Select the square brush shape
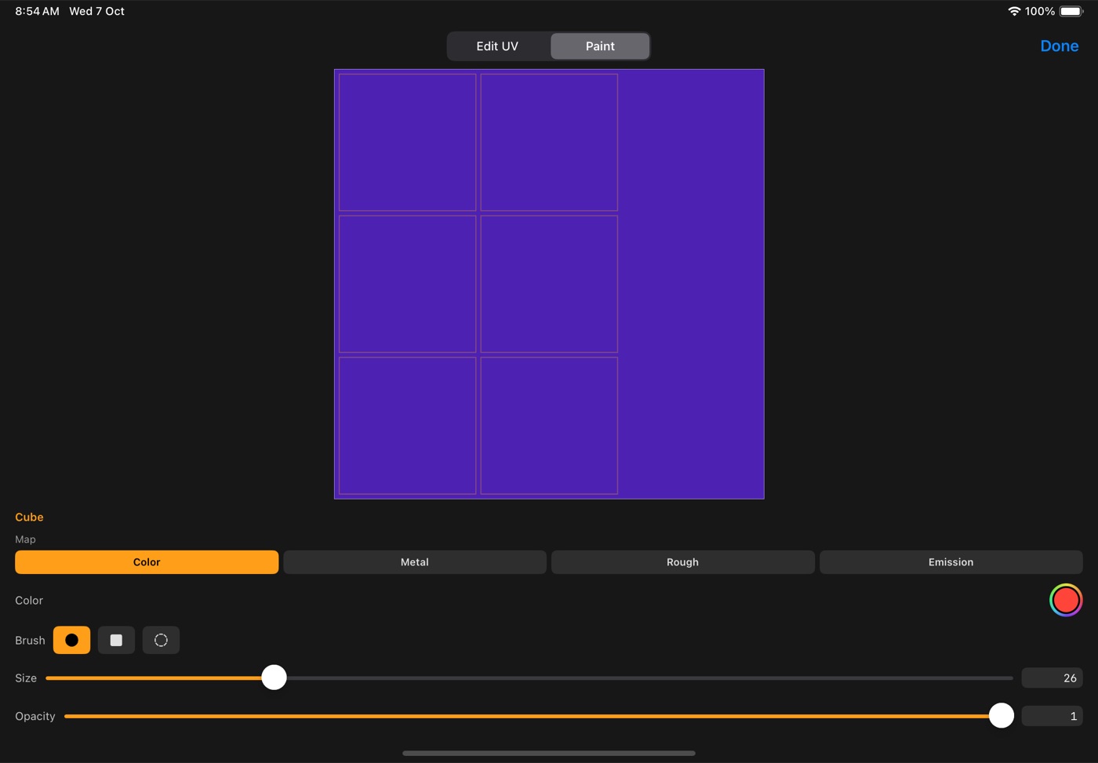The width and height of the screenshot is (1098, 763). coord(116,640)
